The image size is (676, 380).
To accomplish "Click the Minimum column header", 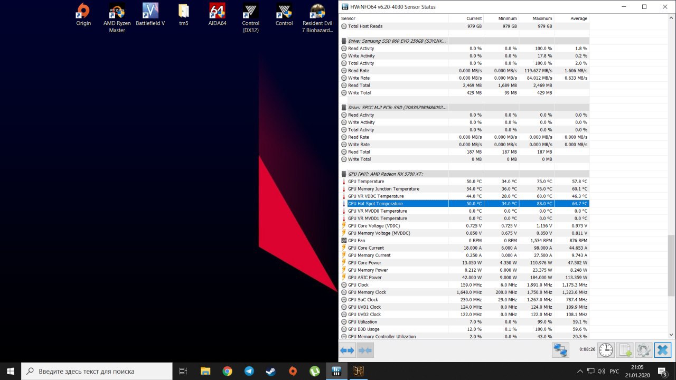I will [x=501, y=18].
